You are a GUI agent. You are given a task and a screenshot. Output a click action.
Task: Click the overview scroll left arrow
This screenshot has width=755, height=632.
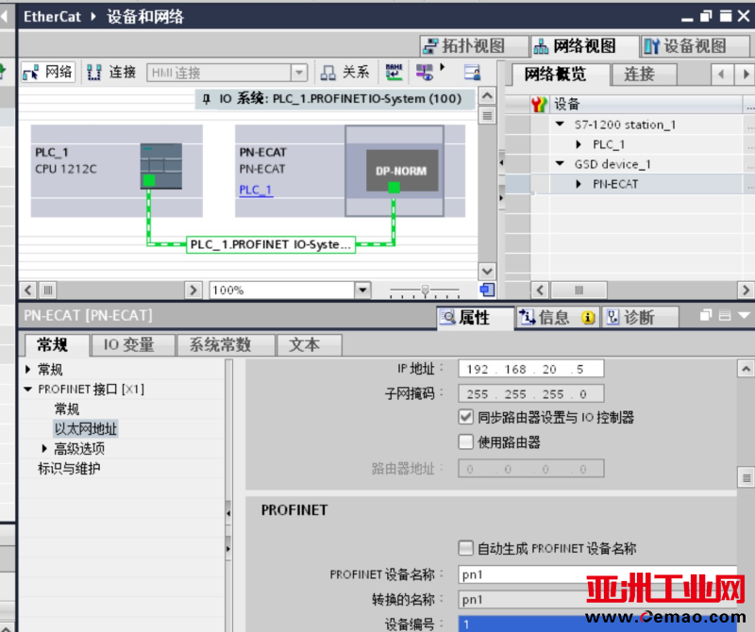coord(540,291)
